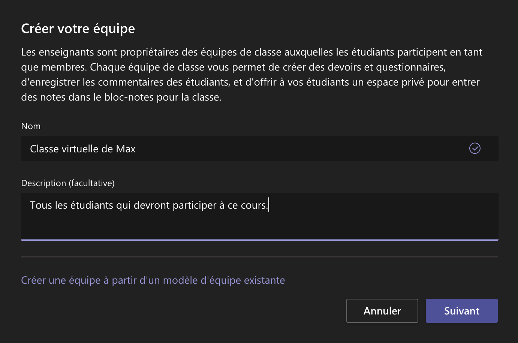Click the purple focus underline of Description box
The width and height of the screenshot is (518, 343).
pyautogui.click(x=259, y=240)
